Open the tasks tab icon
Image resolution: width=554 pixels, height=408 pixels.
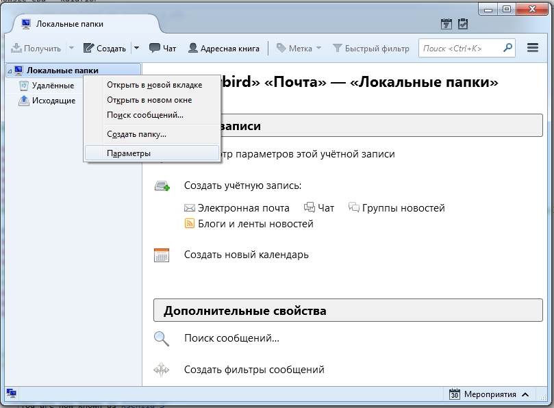click(463, 24)
